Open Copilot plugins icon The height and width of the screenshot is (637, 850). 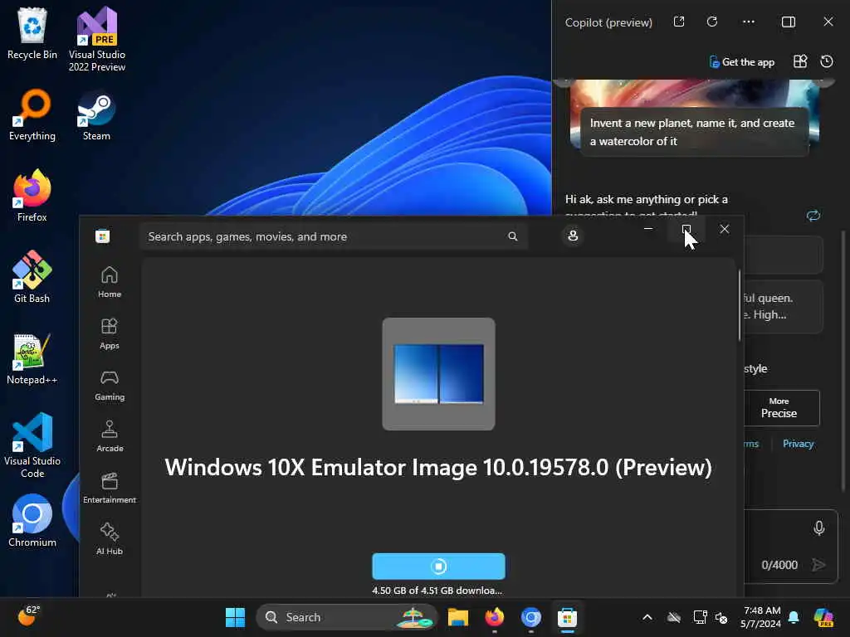click(800, 61)
